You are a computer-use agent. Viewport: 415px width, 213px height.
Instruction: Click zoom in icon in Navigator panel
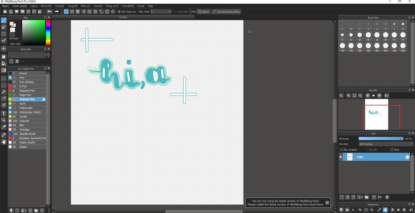[349, 96]
